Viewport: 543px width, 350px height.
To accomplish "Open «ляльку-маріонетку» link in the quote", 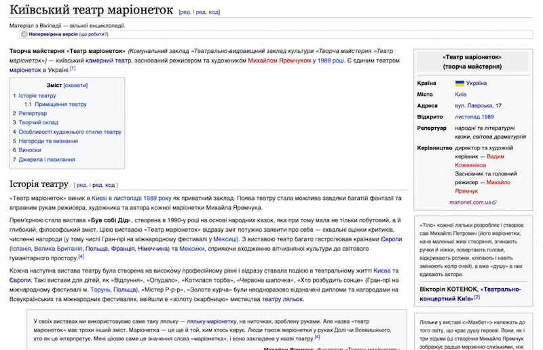I will pyautogui.click(x=212, y=321).
